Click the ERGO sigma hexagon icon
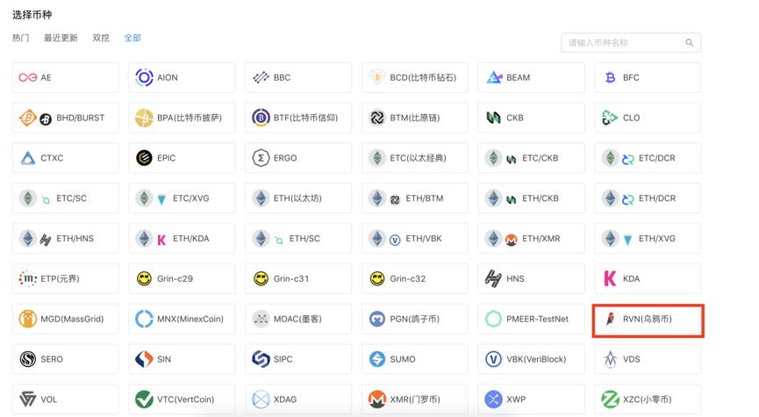 (x=261, y=158)
